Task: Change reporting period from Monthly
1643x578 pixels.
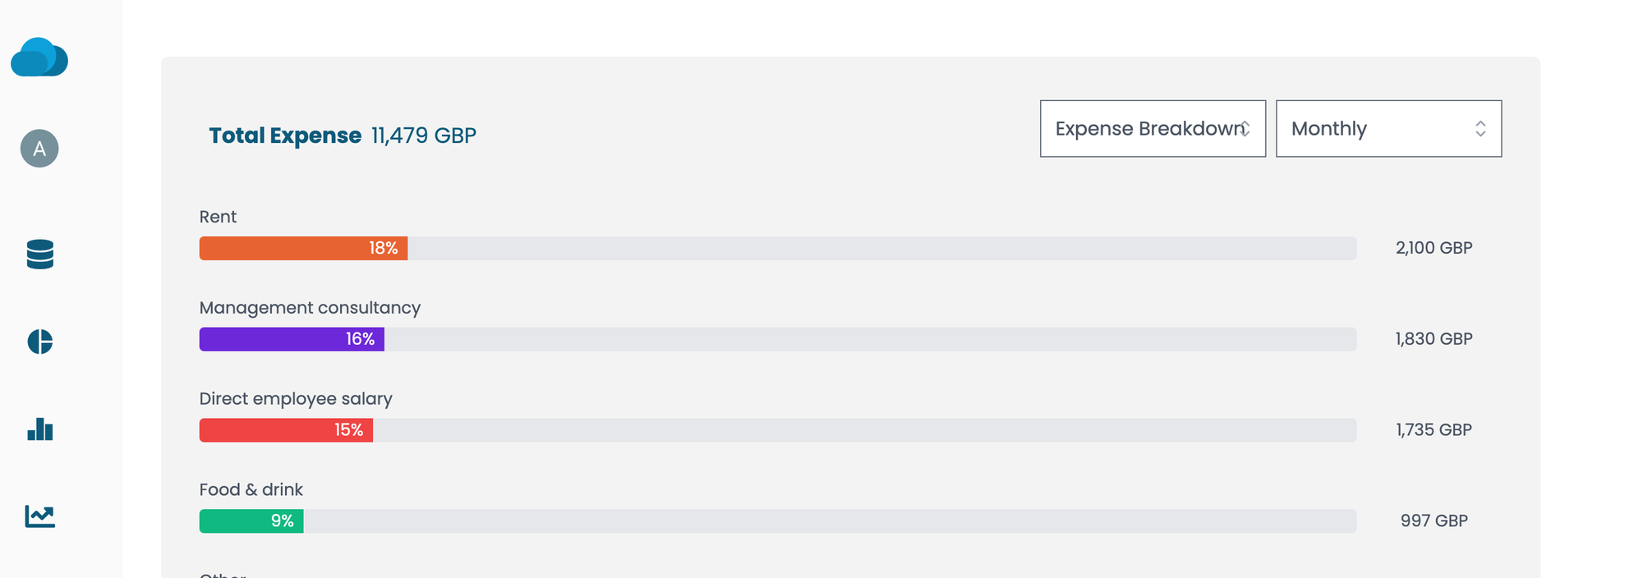Action: click(x=1388, y=129)
